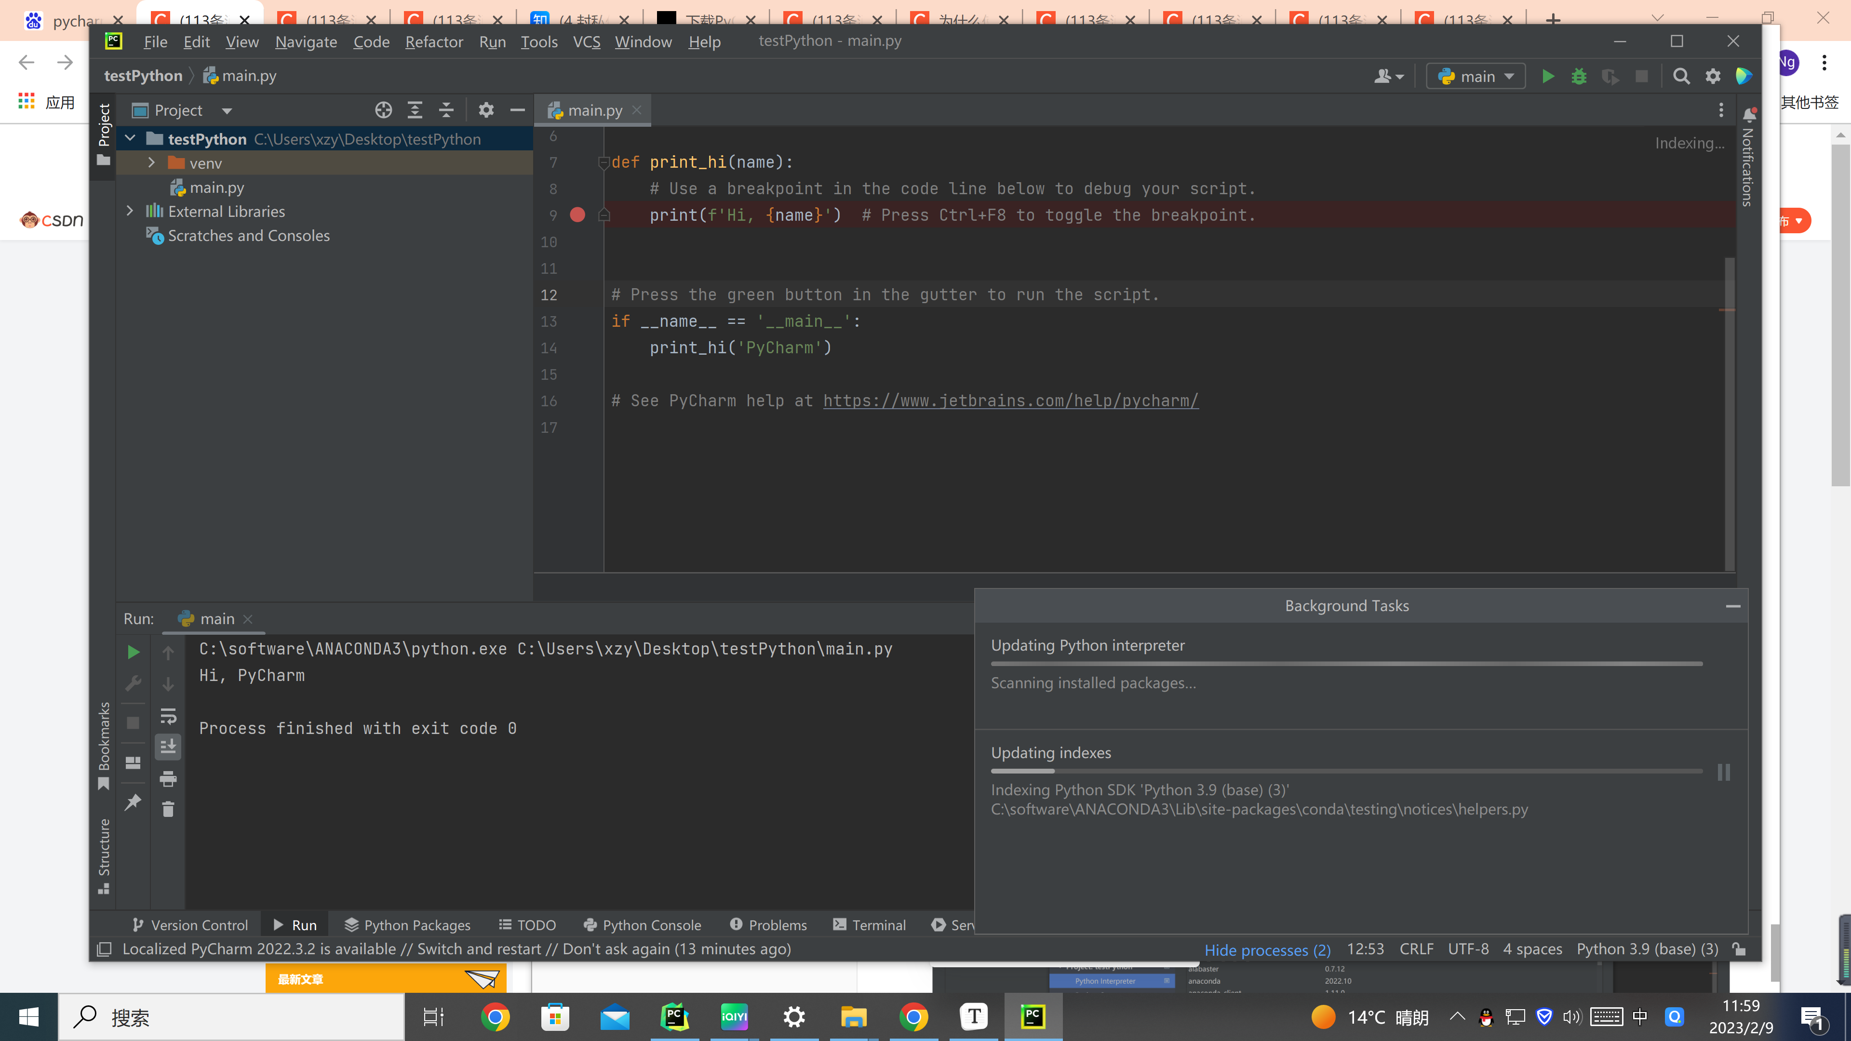Close the main.py editor tab
Image resolution: width=1851 pixels, height=1041 pixels.
tap(637, 110)
